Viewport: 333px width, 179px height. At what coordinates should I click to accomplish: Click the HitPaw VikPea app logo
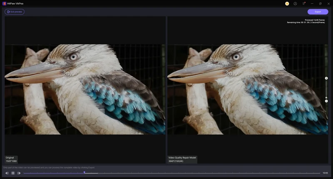click(x=4, y=3)
